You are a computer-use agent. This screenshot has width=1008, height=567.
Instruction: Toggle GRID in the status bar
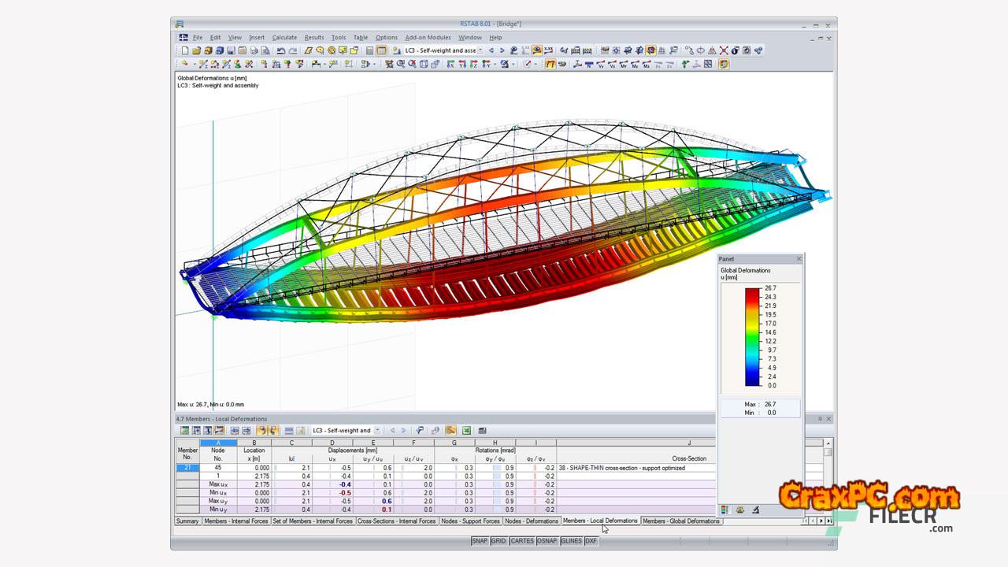[x=498, y=541]
